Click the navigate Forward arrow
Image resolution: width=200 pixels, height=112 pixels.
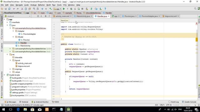click(x=46, y=9)
